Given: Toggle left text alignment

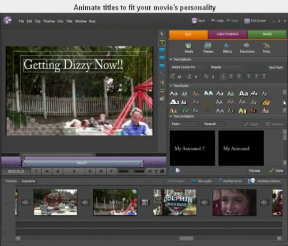Looking at the screenshot, I should pos(223,76).
